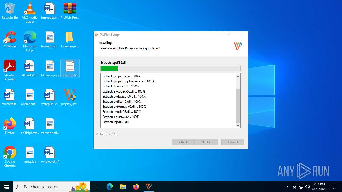Select the likemax.png image icon
Viewport: 342px width, 192px height.
coord(50,69)
